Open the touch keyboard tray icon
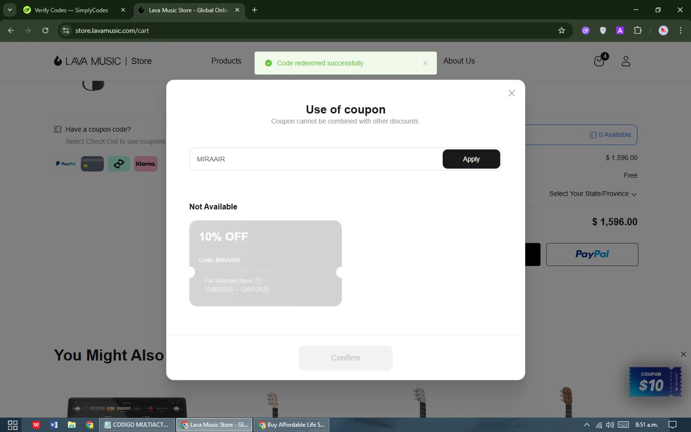Screen dimensions: 691x432 623,425
